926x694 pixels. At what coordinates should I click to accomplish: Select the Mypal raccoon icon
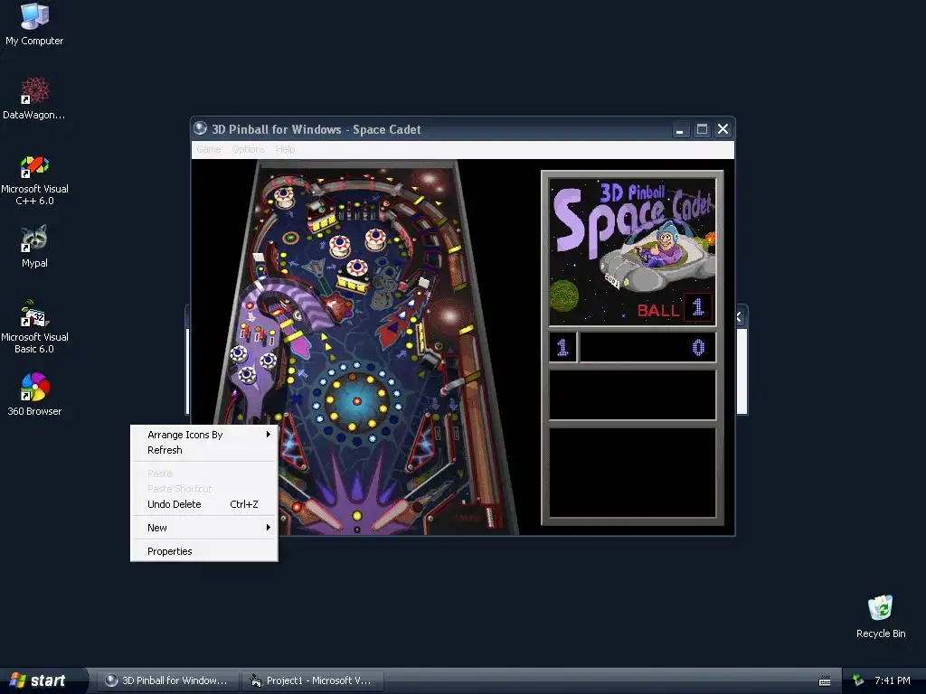(34, 247)
